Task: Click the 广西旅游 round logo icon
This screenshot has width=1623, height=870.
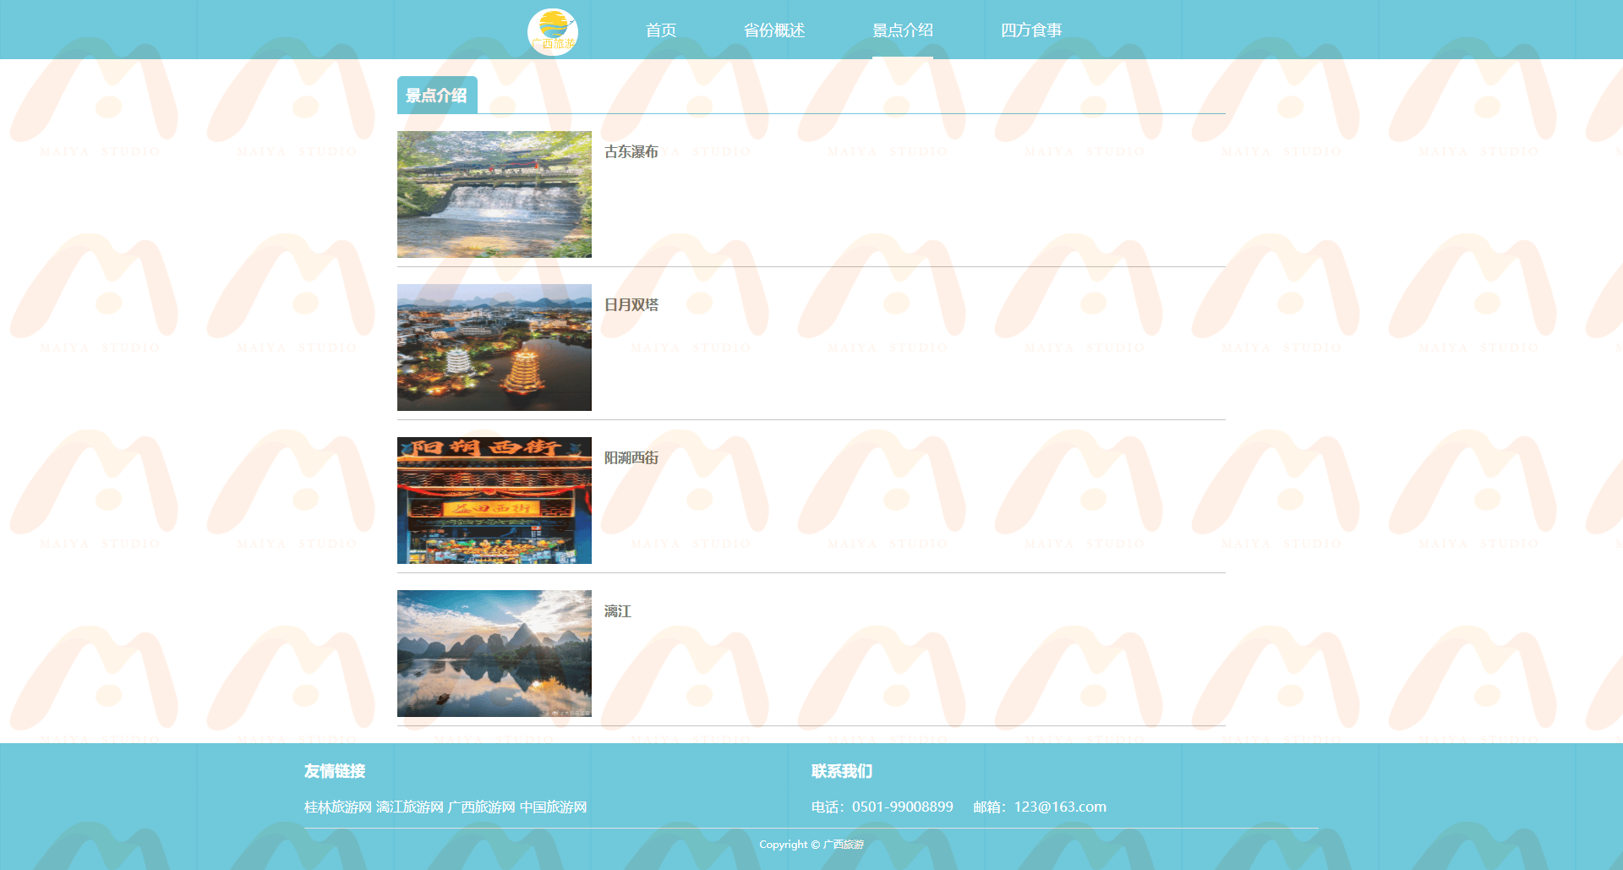Action: click(553, 31)
